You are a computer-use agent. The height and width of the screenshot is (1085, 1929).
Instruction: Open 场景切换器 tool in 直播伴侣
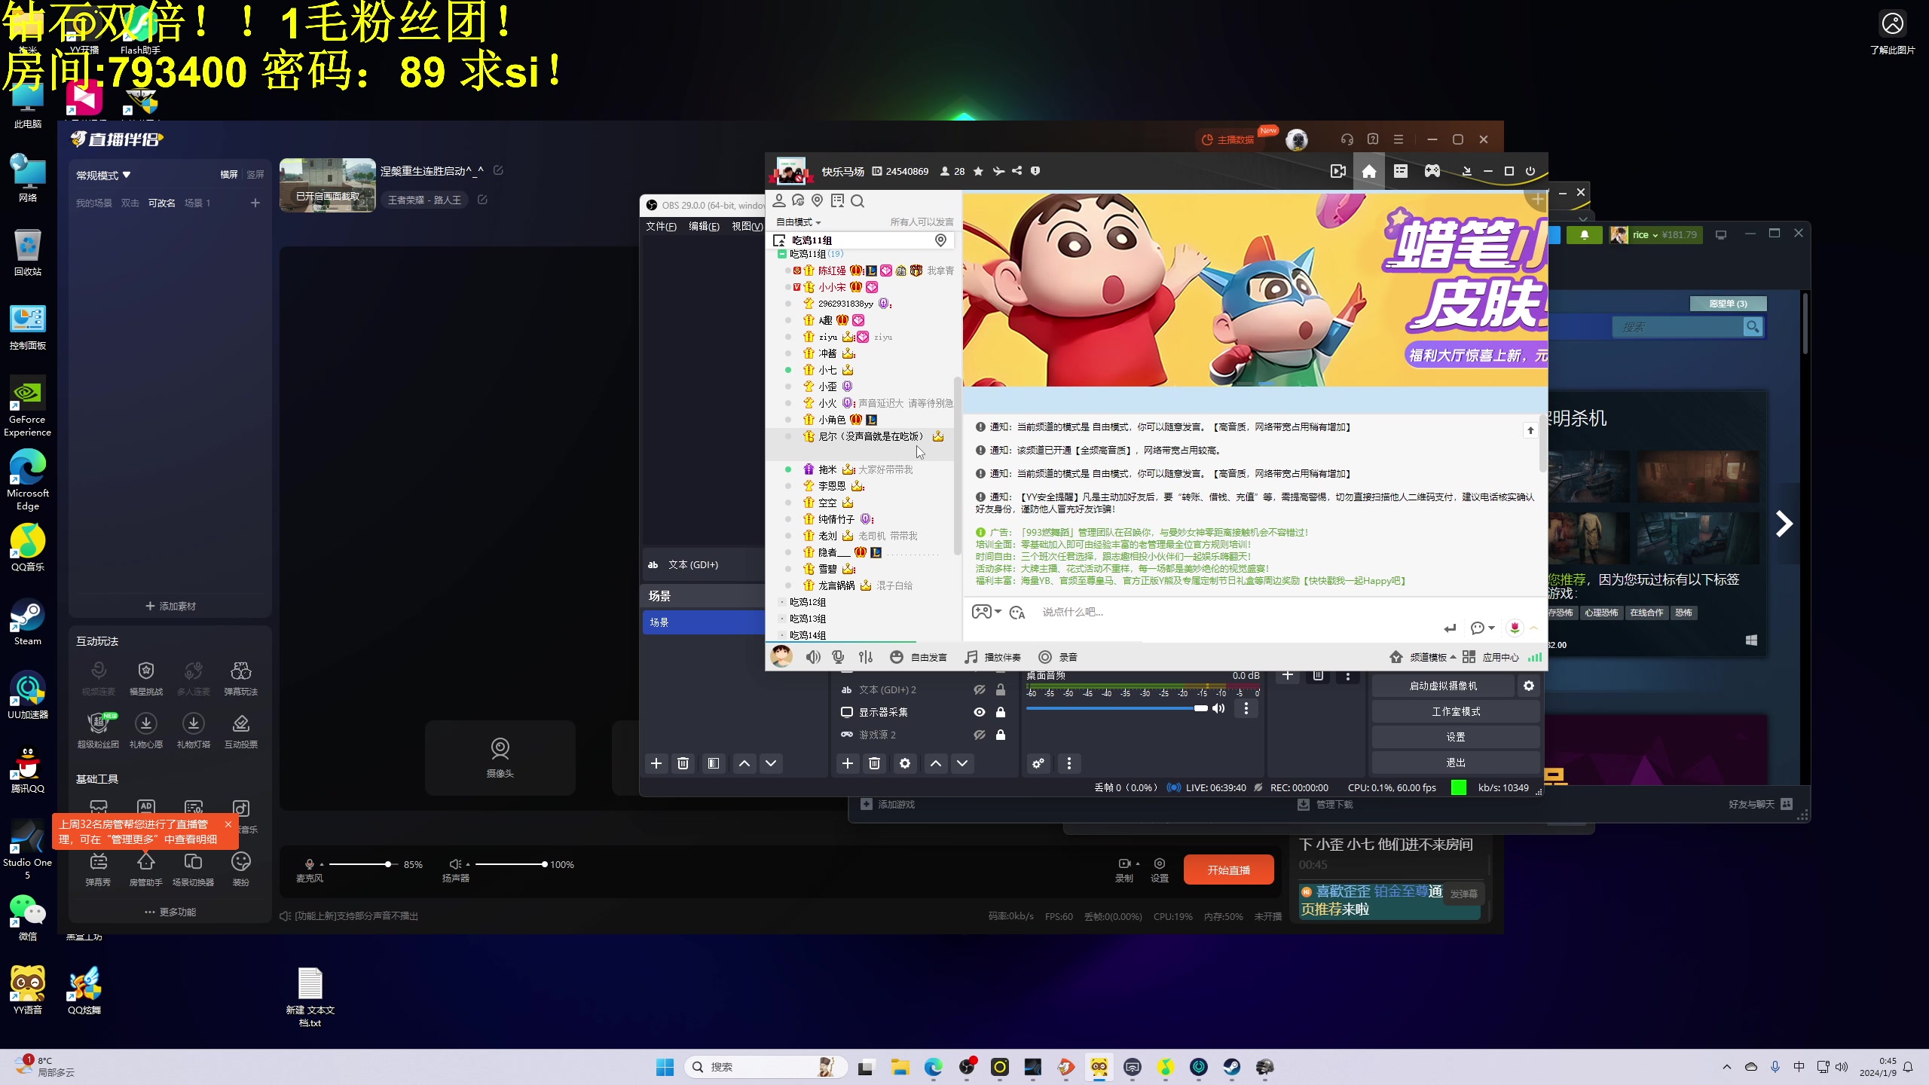click(194, 868)
